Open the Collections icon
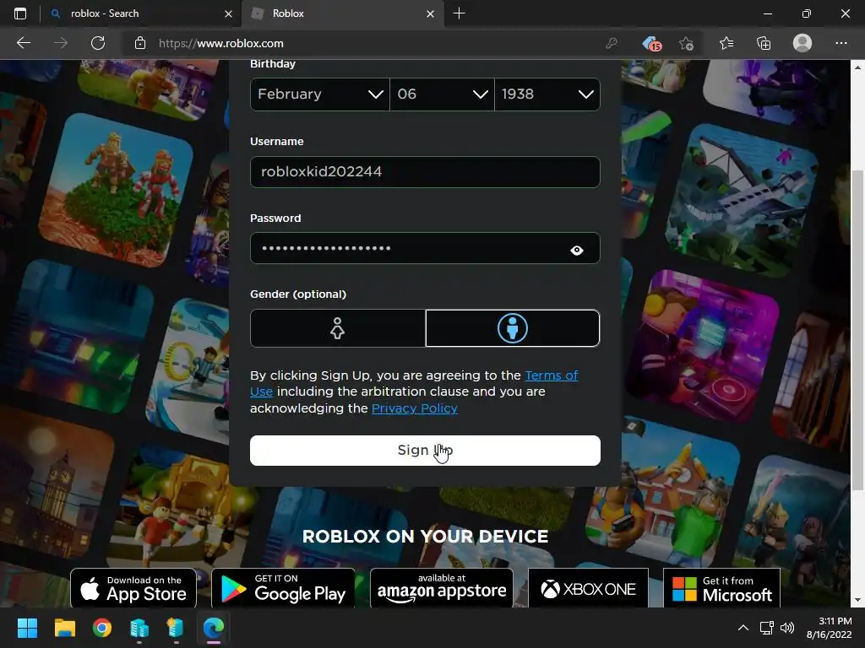Image resolution: width=865 pixels, height=648 pixels. point(764,43)
